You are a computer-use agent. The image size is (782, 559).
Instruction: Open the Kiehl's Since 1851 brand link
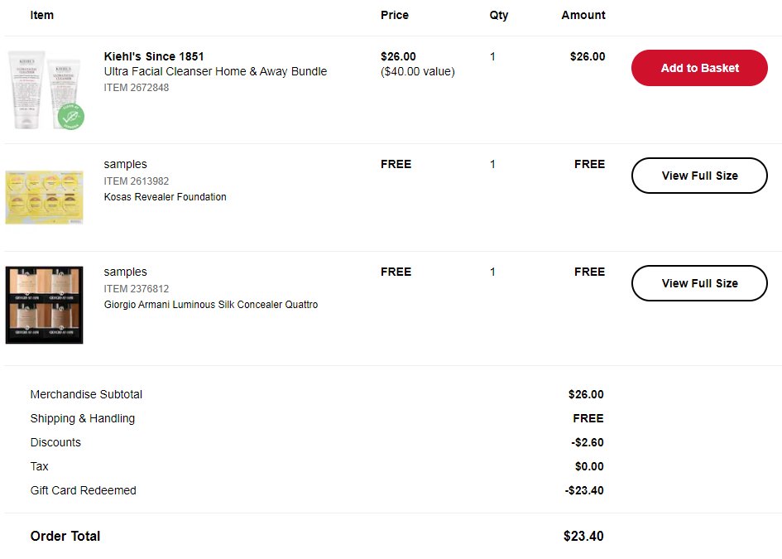(154, 56)
